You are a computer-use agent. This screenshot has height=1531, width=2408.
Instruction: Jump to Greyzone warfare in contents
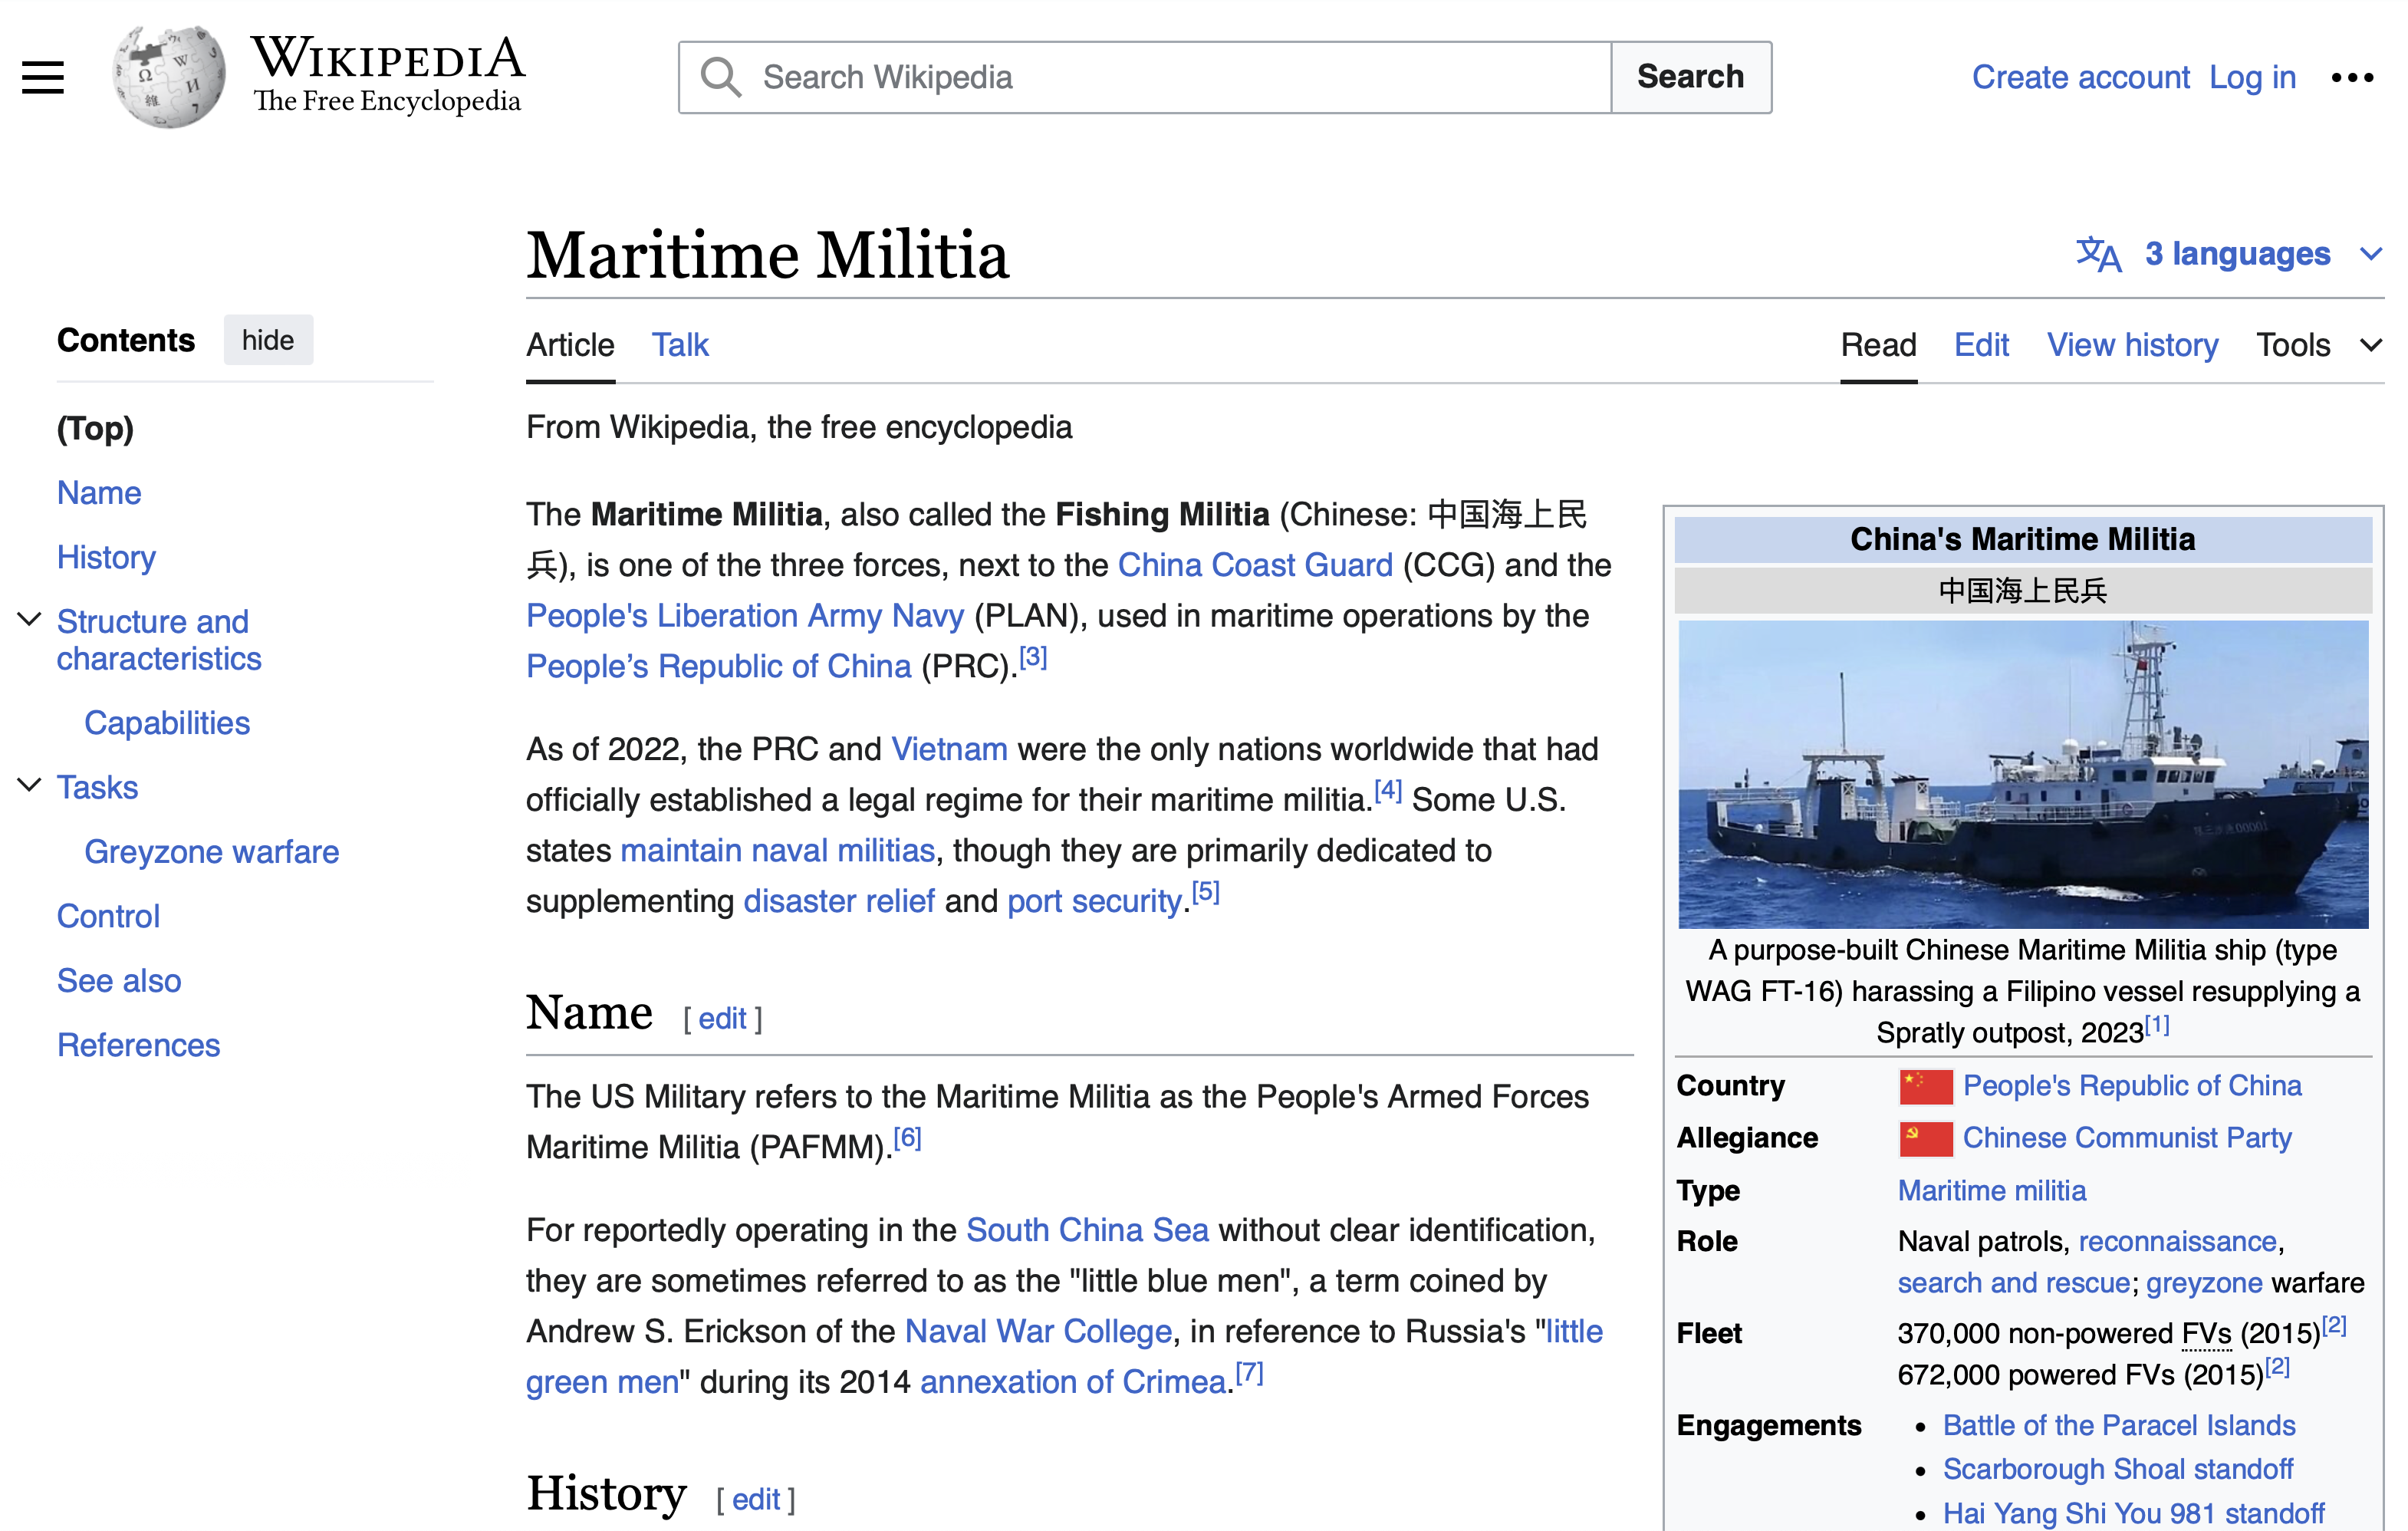pyautogui.click(x=211, y=852)
